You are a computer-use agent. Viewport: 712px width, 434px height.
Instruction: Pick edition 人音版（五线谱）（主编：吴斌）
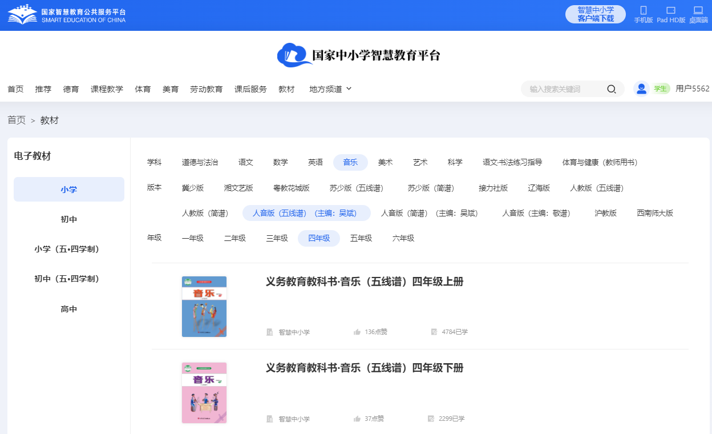point(307,214)
